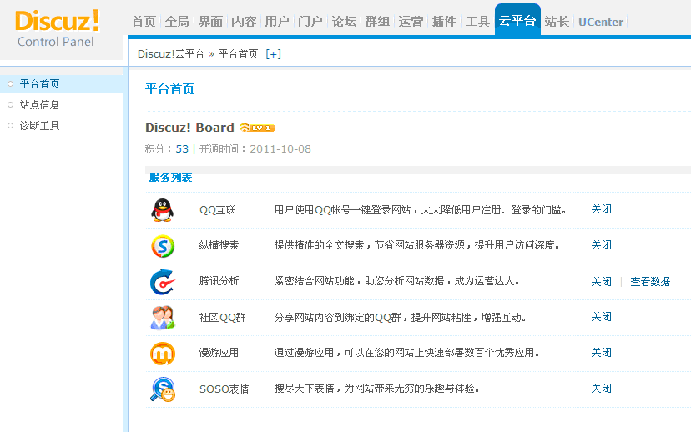Image resolution: width=691 pixels, height=432 pixels.
Task: Click the 纵横搜索 service name
Action: point(219,245)
